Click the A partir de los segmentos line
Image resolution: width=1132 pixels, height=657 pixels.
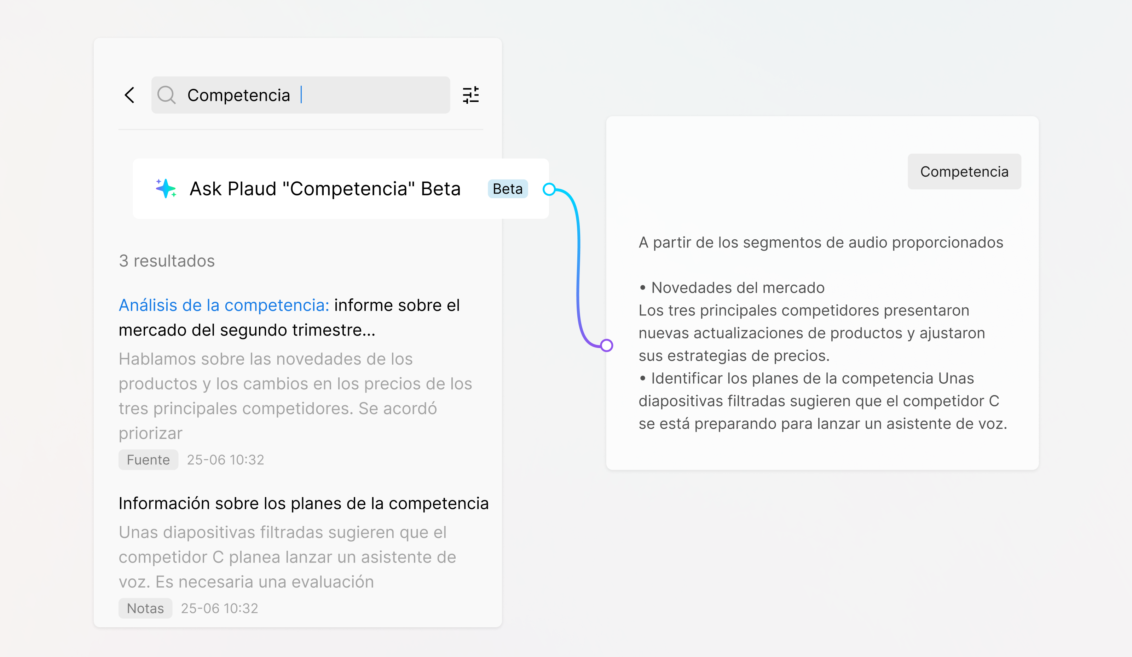[x=821, y=242]
